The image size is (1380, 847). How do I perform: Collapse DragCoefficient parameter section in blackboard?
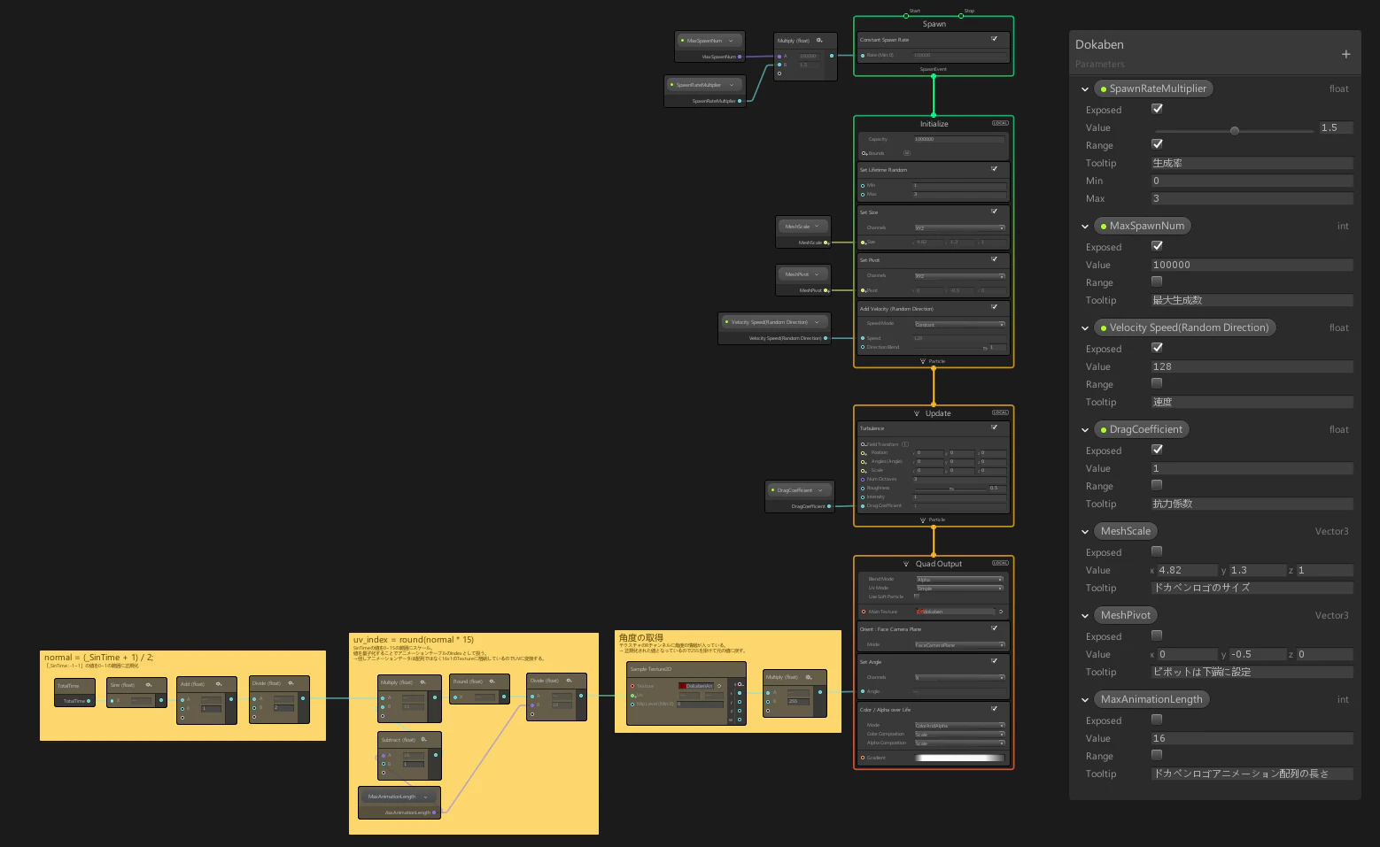point(1085,430)
